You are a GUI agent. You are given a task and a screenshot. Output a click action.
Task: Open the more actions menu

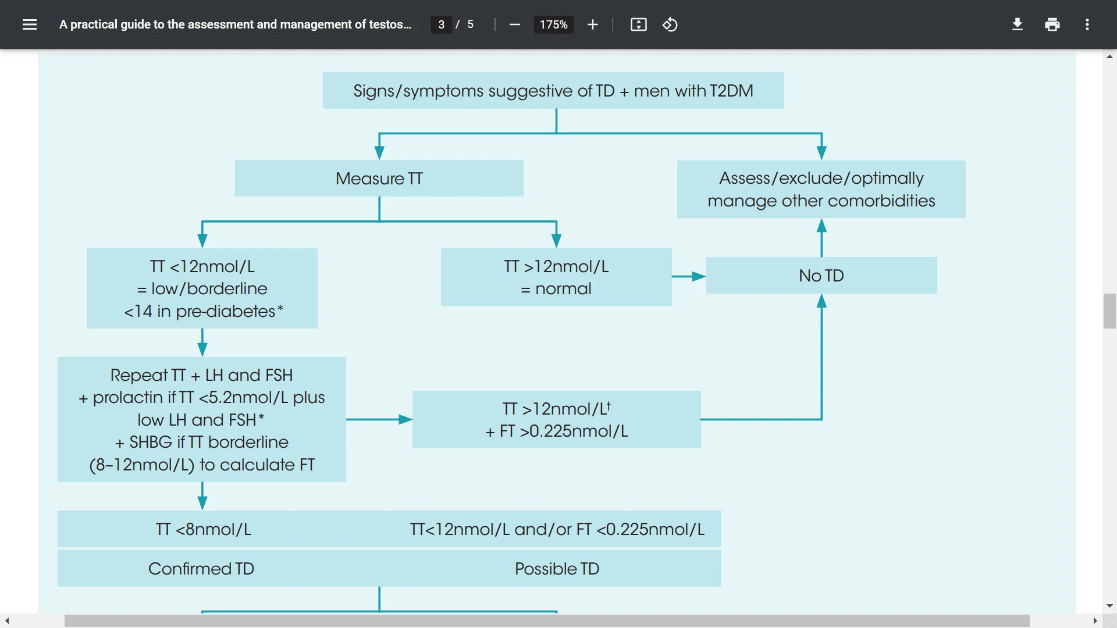pos(1087,24)
